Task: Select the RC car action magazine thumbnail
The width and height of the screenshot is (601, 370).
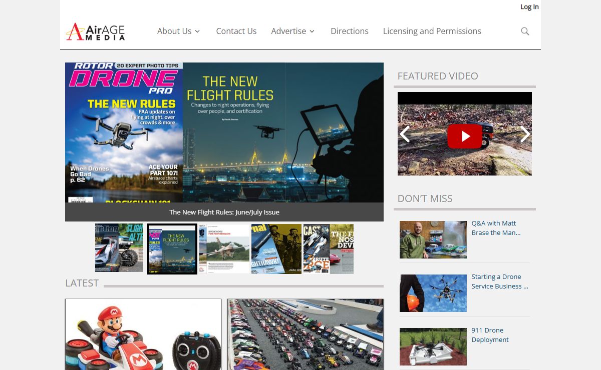Action: click(x=119, y=248)
